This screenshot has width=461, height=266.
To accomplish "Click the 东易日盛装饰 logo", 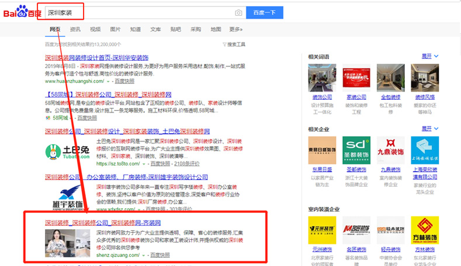I will [x=322, y=150].
